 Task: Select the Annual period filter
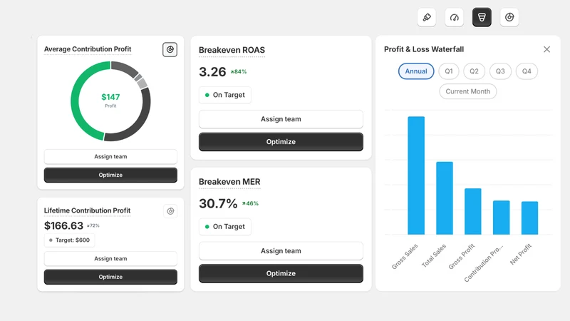click(x=416, y=71)
